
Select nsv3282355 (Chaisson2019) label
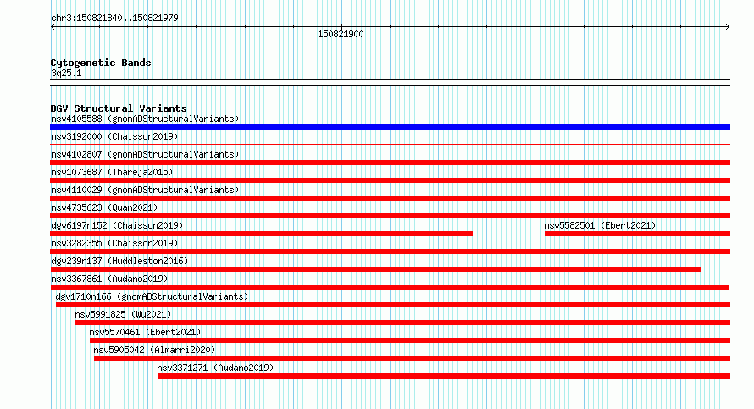[x=114, y=243]
